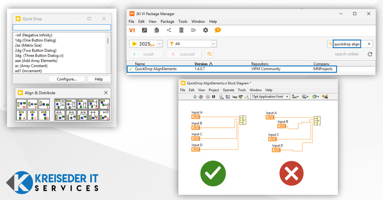This screenshot has height=200, width=383.
Task: Click the Run arrow in block diagram toolbar
Action: [x=195, y=97]
